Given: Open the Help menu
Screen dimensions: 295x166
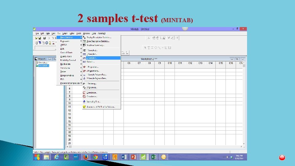Looking at the screenshot, I should 94,34.
